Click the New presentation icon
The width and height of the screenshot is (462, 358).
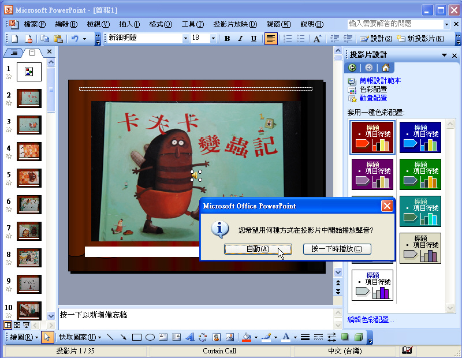click(x=14, y=39)
